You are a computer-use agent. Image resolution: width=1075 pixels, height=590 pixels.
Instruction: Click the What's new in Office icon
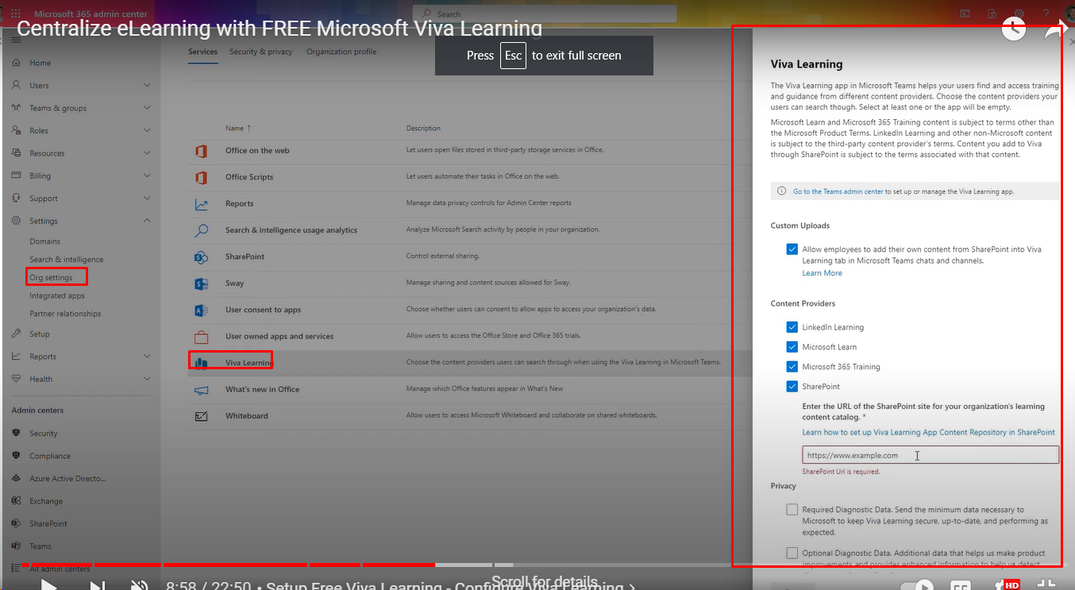pos(201,389)
